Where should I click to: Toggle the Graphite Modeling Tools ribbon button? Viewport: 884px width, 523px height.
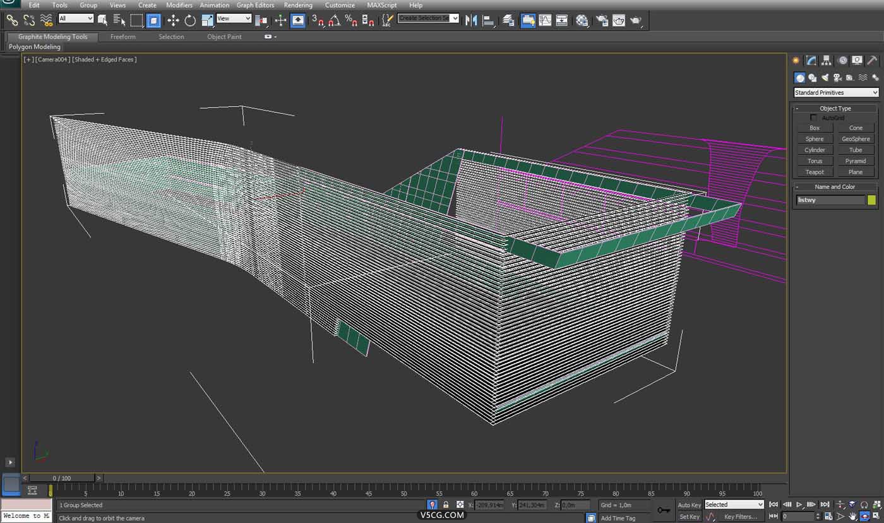tap(528, 20)
